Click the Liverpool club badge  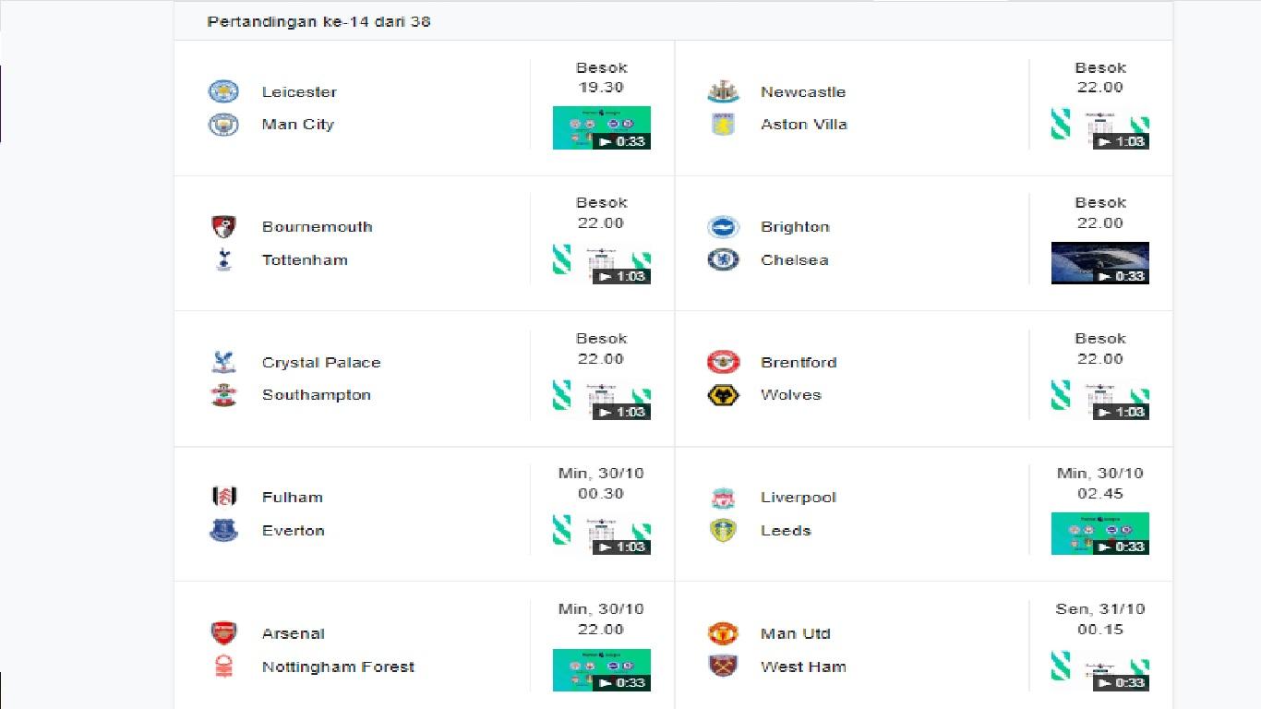[x=724, y=497]
